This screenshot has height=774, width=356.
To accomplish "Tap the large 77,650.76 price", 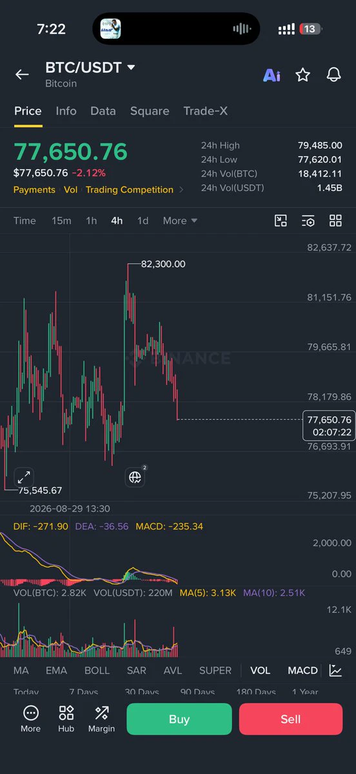I will click(71, 152).
